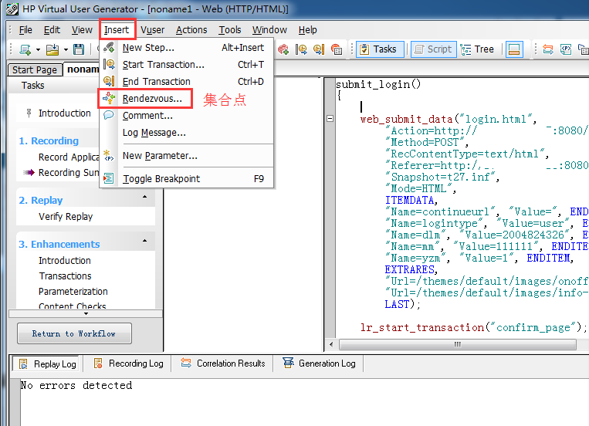589x426 pixels.
Task: Open the Verify Replay task
Action: 66,216
